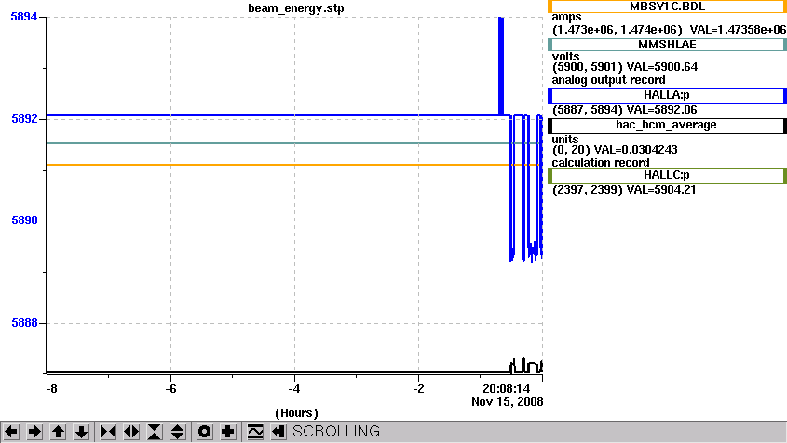The height and width of the screenshot is (443, 787).
Task: Click the SCROLLING status label
Action: 336,432
